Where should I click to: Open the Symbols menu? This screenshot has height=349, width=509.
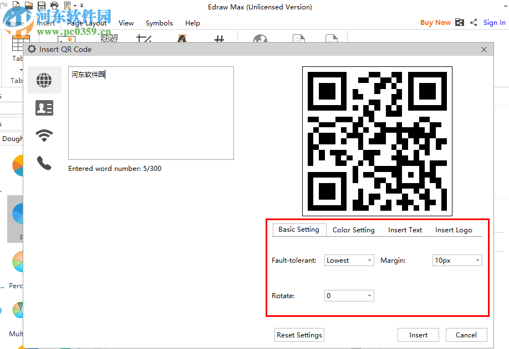pyautogui.click(x=159, y=23)
